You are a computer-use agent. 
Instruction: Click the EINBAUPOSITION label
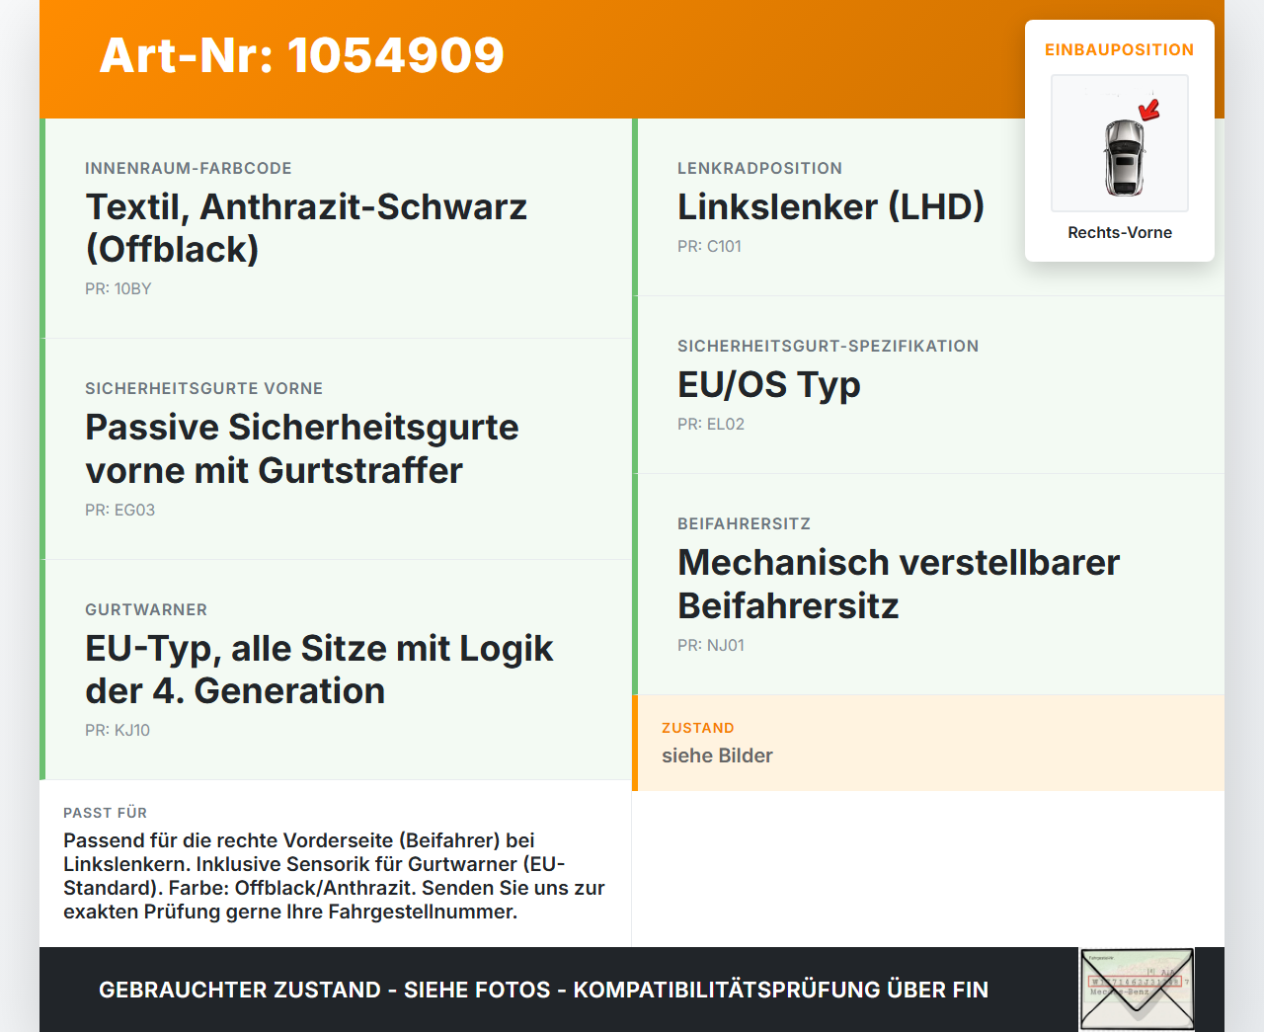pos(1120,49)
